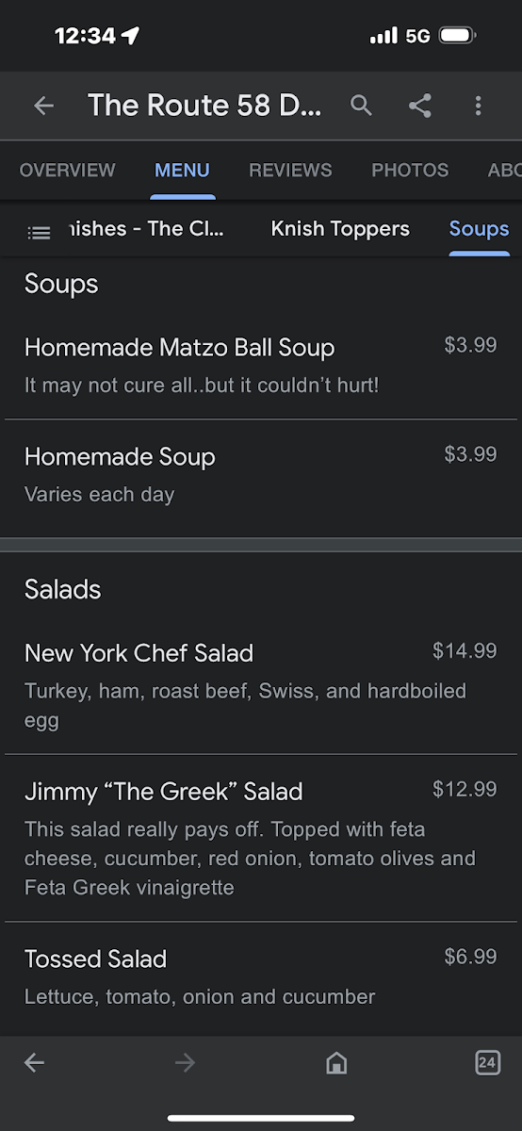Tap the back arrow beside the restaurant title
This screenshot has height=1131, width=522.
tap(44, 106)
